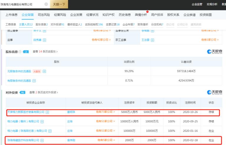Image resolution: width=226 pixels, height=145 pixels.
Task: Open shareholder 无限售条件的流通股
Action: 19,71
